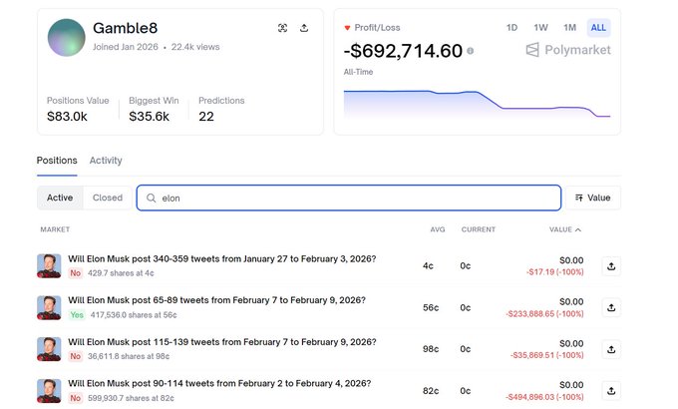Share the 90-114 tweets market position
678x409 pixels.
tap(611, 390)
